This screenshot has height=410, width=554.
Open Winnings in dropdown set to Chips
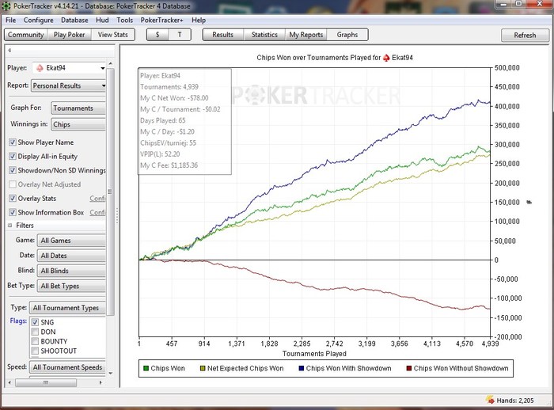(78, 124)
